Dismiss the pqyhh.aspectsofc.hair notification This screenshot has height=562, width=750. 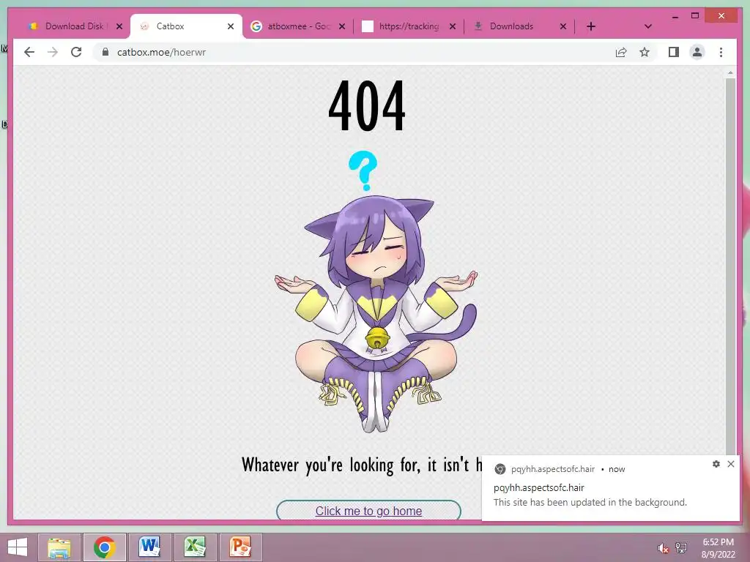click(x=731, y=463)
